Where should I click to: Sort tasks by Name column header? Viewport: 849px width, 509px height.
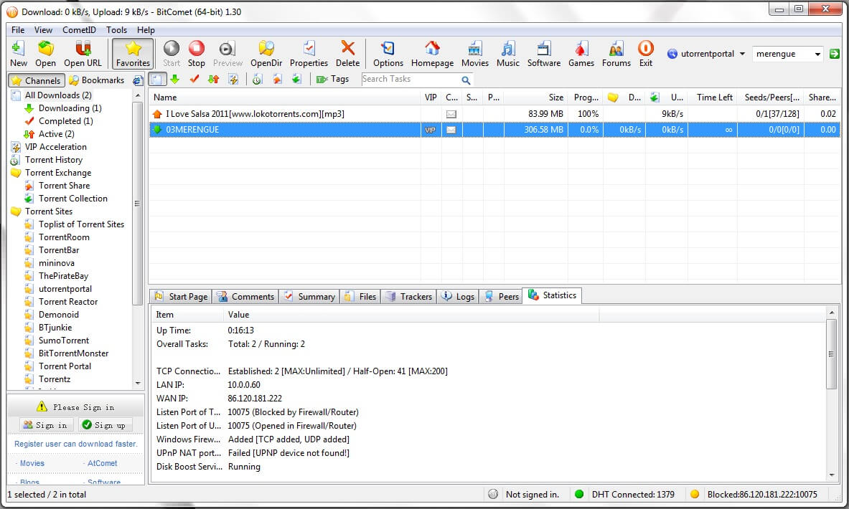(x=286, y=97)
